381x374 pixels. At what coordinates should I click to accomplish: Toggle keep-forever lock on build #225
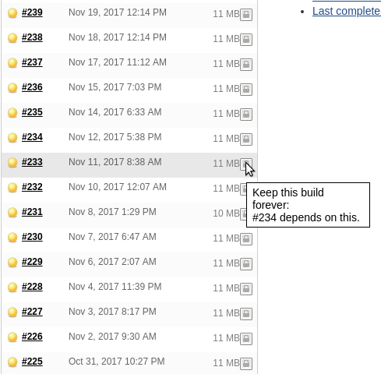246,364
